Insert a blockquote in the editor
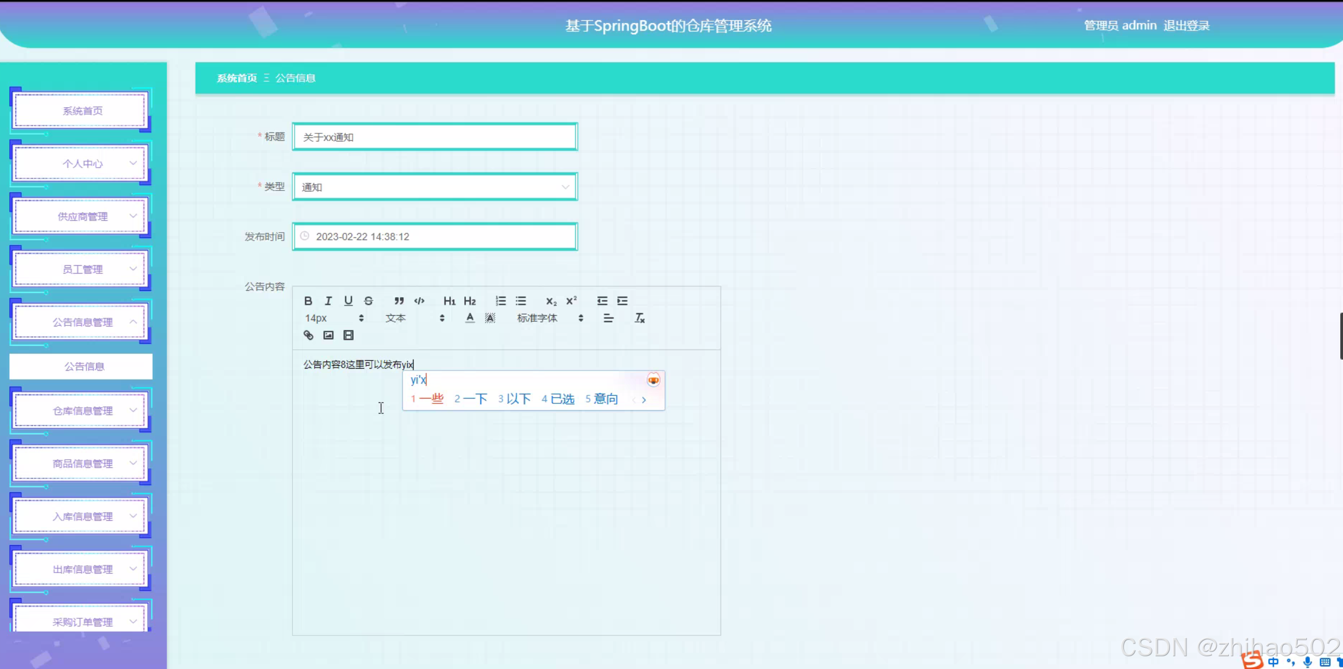The height and width of the screenshot is (669, 1343). click(x=399, y=301)
